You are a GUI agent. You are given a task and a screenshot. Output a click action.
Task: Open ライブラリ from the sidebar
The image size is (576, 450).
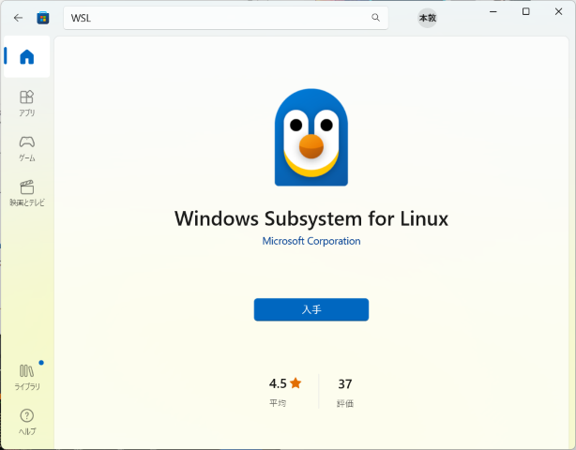click(x=27, y=375)
